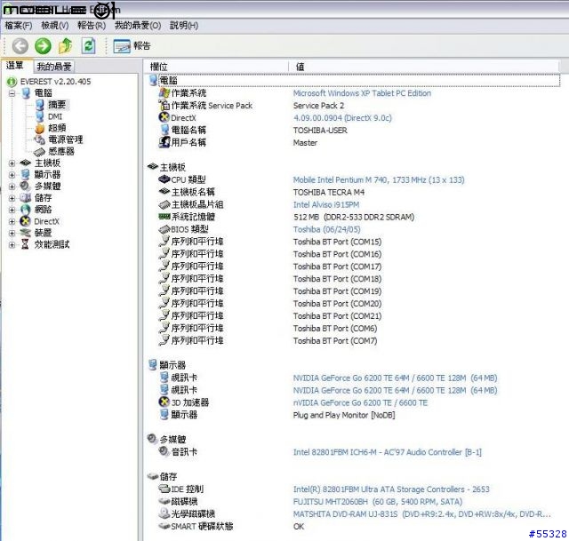Click the CPU 類型 chip icon
Image resolution: width=569 pixels, height=541 pixels.
tap(164, 179)
